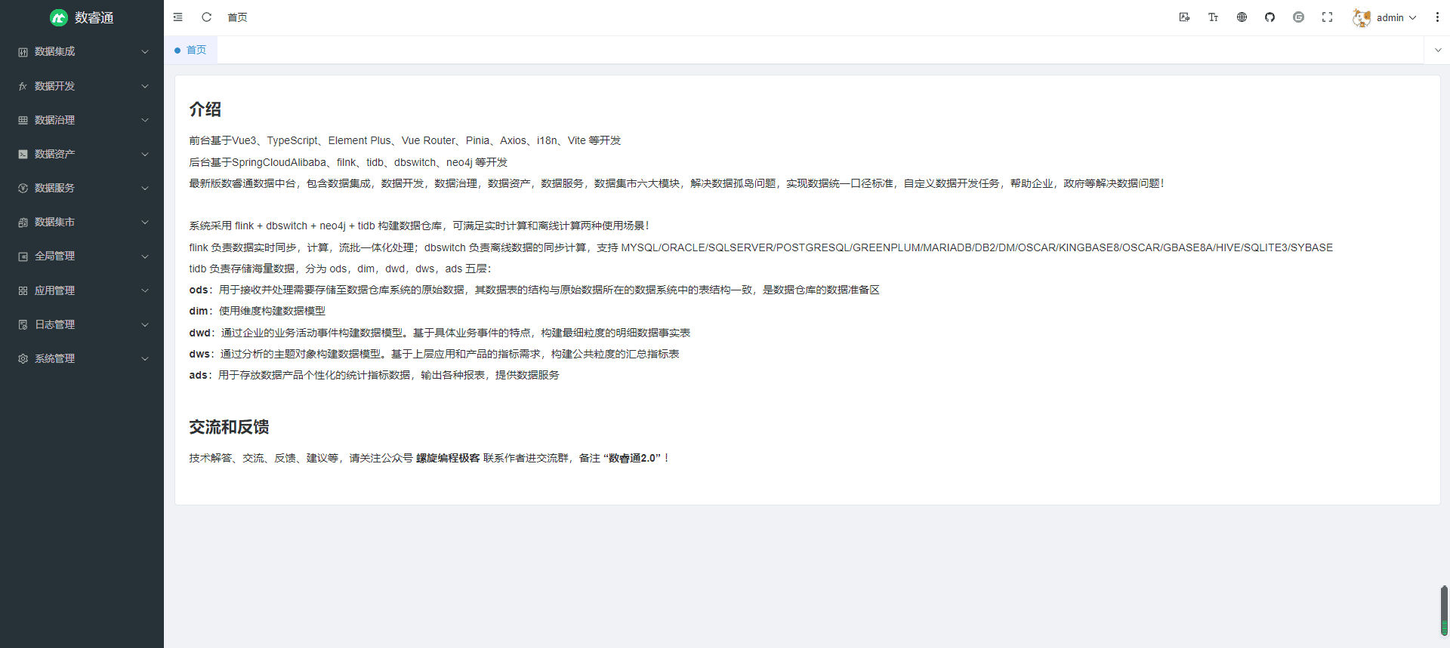
Task: Open the 系统管理 menu label
Action: pos(54,358)
